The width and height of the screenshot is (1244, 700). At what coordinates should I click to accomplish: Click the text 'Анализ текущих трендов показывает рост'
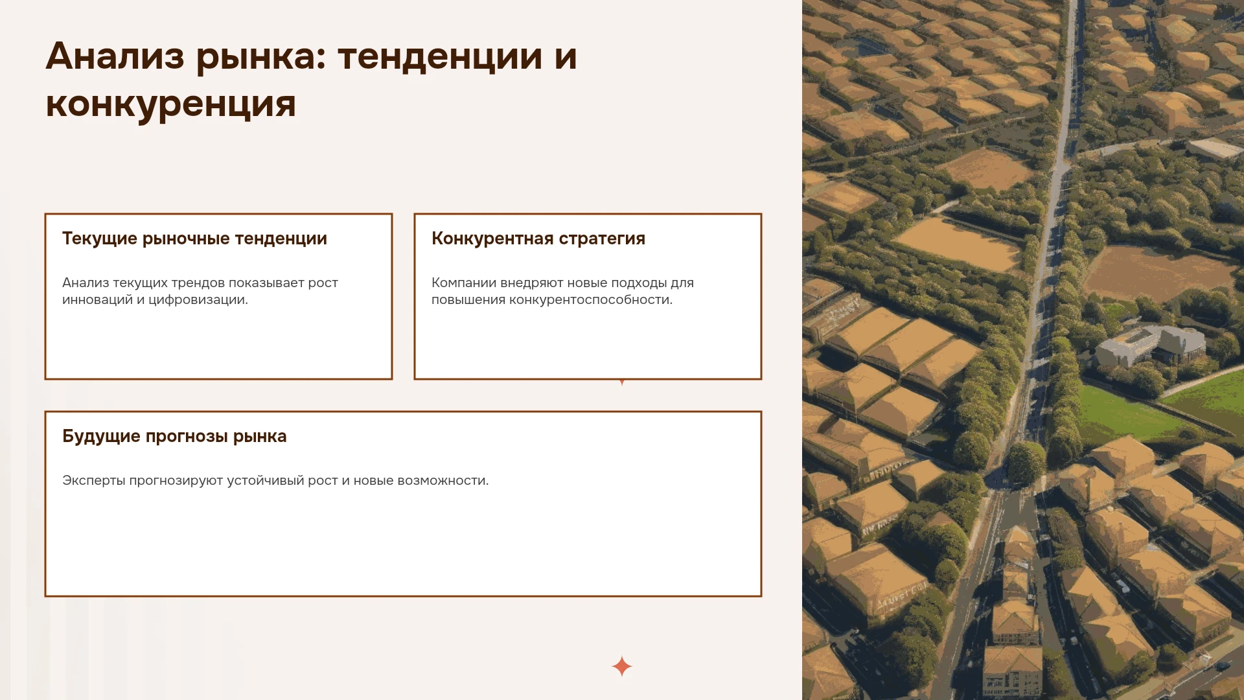[200, 283]
